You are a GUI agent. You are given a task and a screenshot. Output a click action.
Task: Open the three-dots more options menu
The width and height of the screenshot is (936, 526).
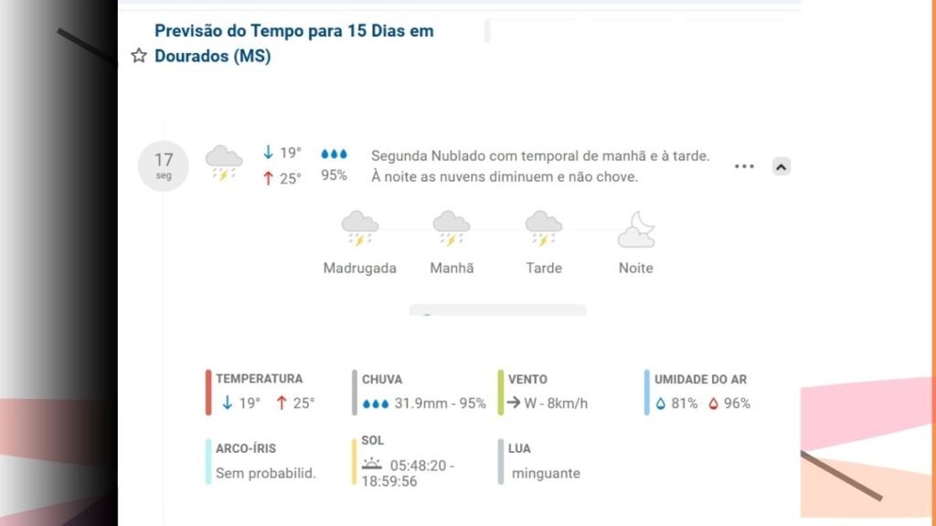pyautogui.click(x=744, y=166)
